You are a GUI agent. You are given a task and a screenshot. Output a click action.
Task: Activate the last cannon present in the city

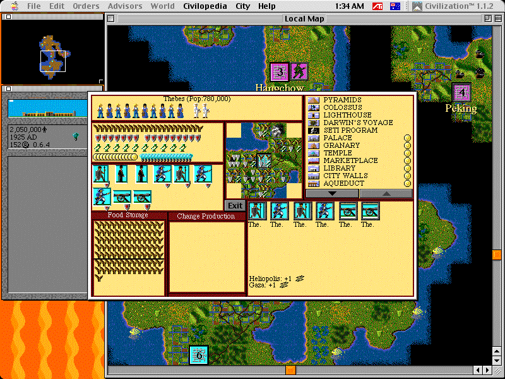371,211
